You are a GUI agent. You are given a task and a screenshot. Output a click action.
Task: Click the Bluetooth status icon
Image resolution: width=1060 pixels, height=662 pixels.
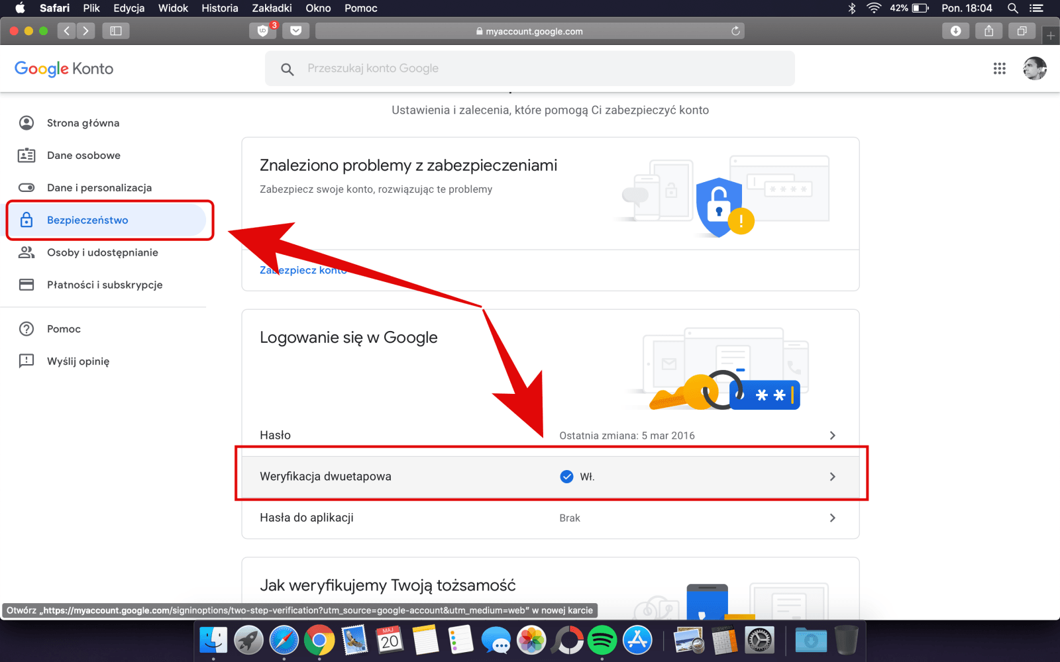853,8
